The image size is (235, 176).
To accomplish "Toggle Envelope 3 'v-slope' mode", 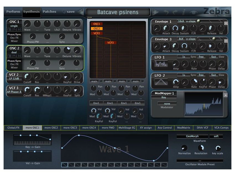I will point(191,39).
